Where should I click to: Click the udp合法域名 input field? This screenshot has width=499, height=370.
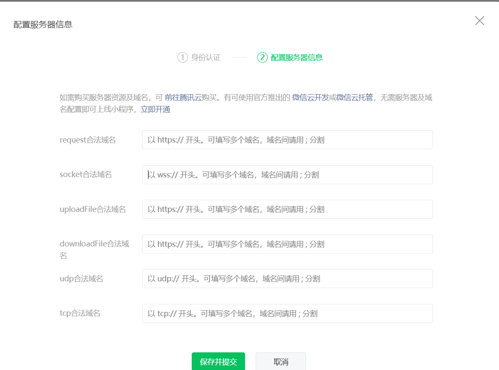(x=287, y=278)
